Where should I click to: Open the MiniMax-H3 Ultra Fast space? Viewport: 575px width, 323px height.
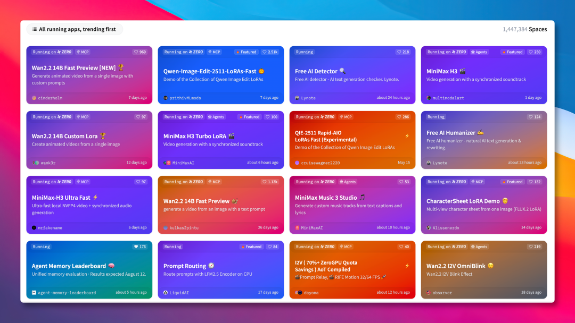[x=89, y=205]
